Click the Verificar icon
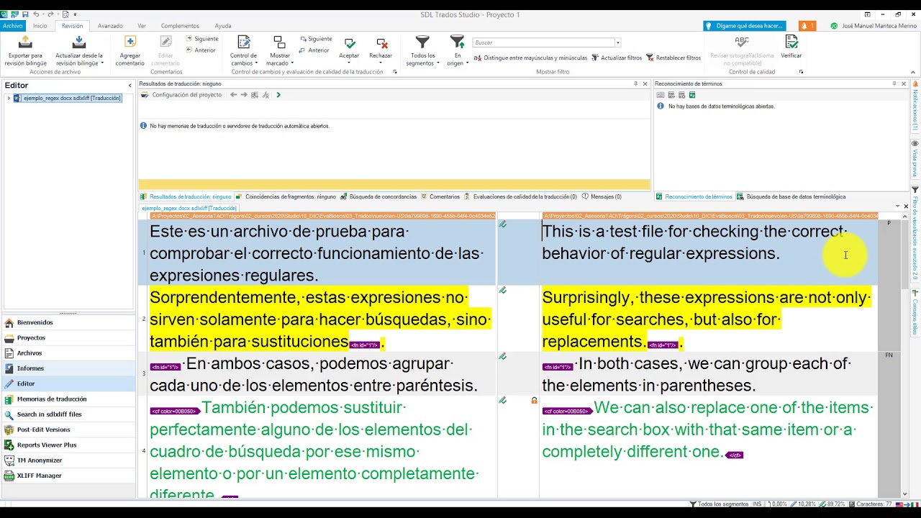 (791, 42)
